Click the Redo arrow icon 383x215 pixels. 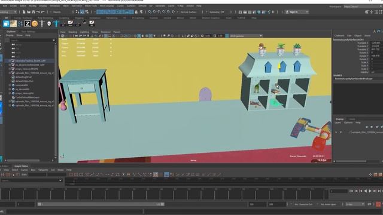pyautogui.click(x=42, y=12)
